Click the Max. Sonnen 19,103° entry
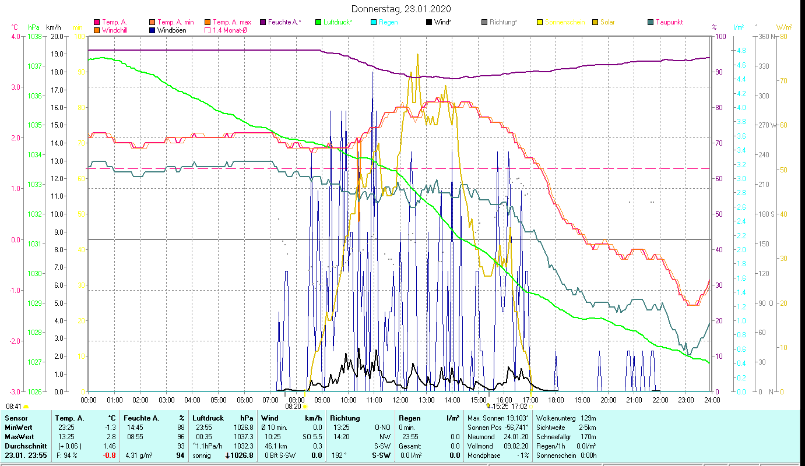Screen dimensions: 805x466 coord(498,418)
